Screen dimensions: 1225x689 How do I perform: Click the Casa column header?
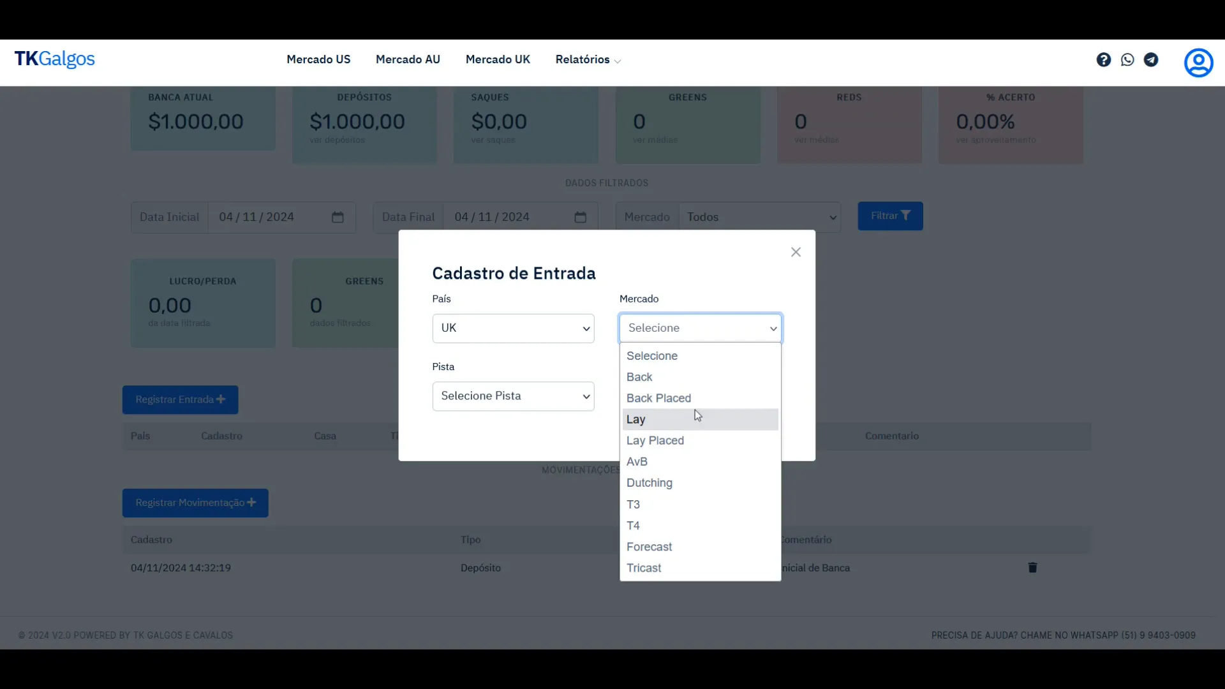325,436
